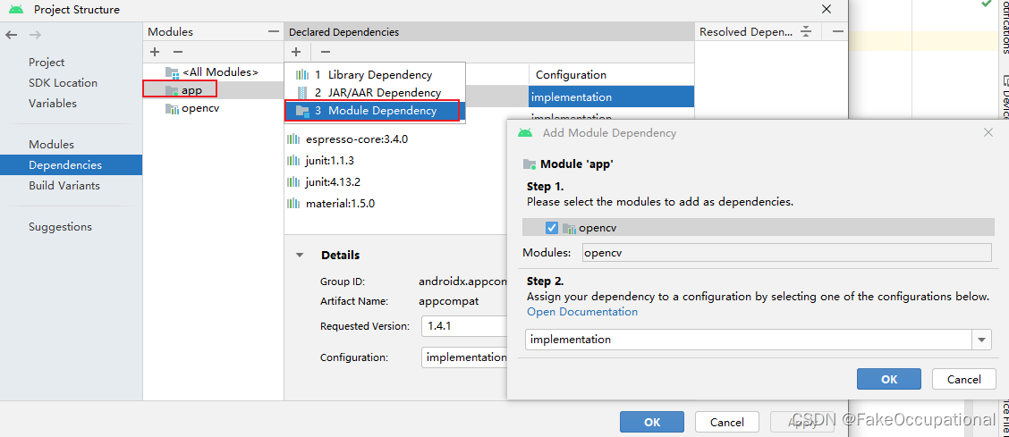This screenshot has width=1009, height=437.
Task: Open the Dependencies page
Action: coord(71,165)
